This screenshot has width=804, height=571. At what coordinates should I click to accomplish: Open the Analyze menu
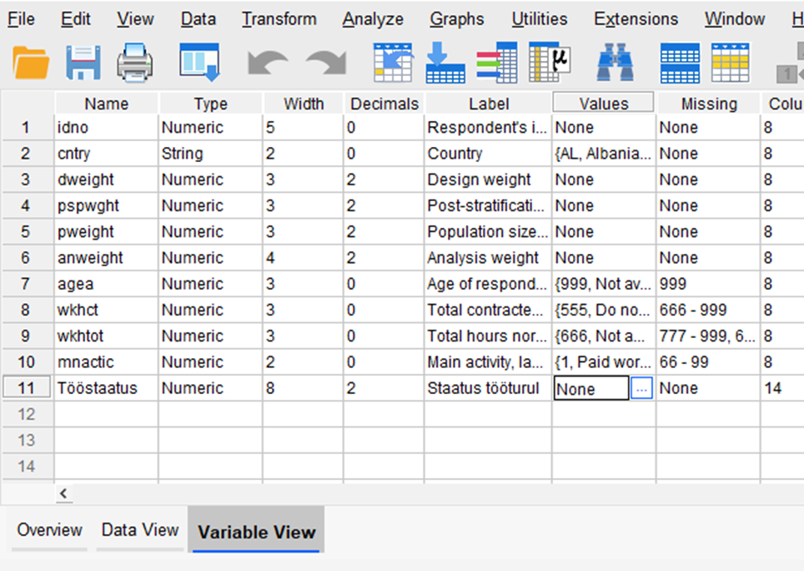[373, 19]
